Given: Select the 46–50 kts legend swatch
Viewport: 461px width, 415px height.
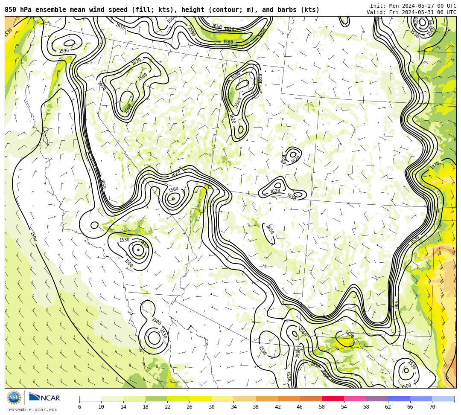Looking at the screenshot, I should [311, 398].
